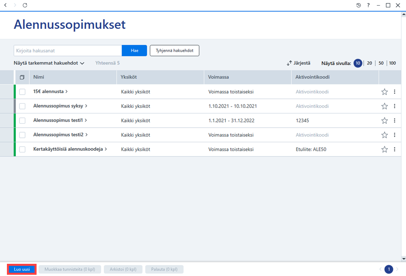
Task: Click the reload page icon
Action: coord(25,5)
